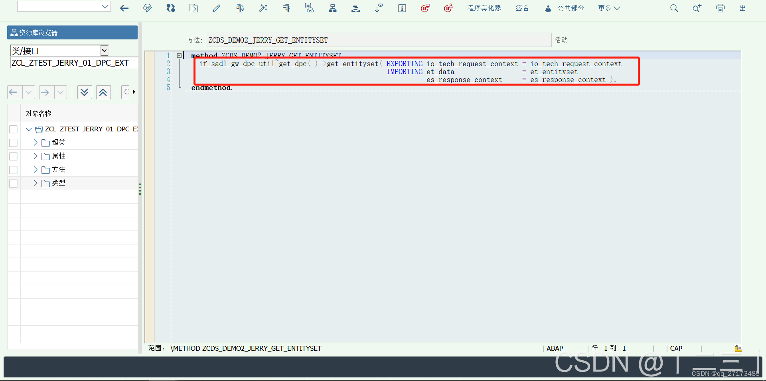The height and width of the screenshot is (381, 766).
Task: Click the where-used list binoculars icon
Action: pyautogui.click(x=310, y=8)
